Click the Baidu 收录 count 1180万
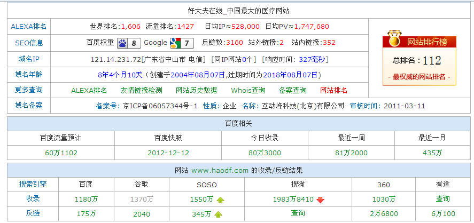Screen dimensions: 474x223 point(86,200)
